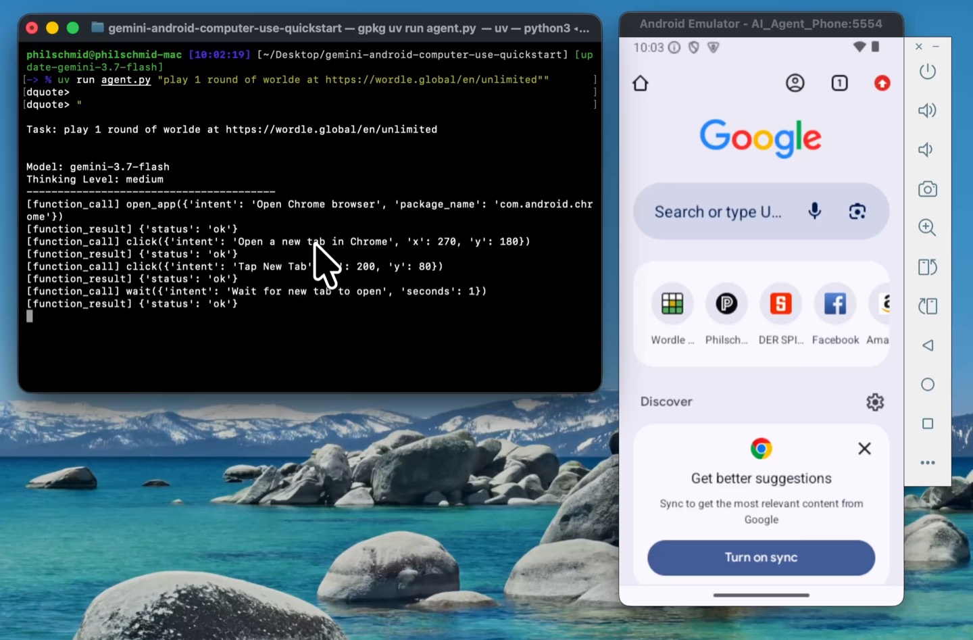This screenshot has width=973, height=640.
Task: Click the "Task: play 1 round of worlde" line
Action: tap(232, 130)
